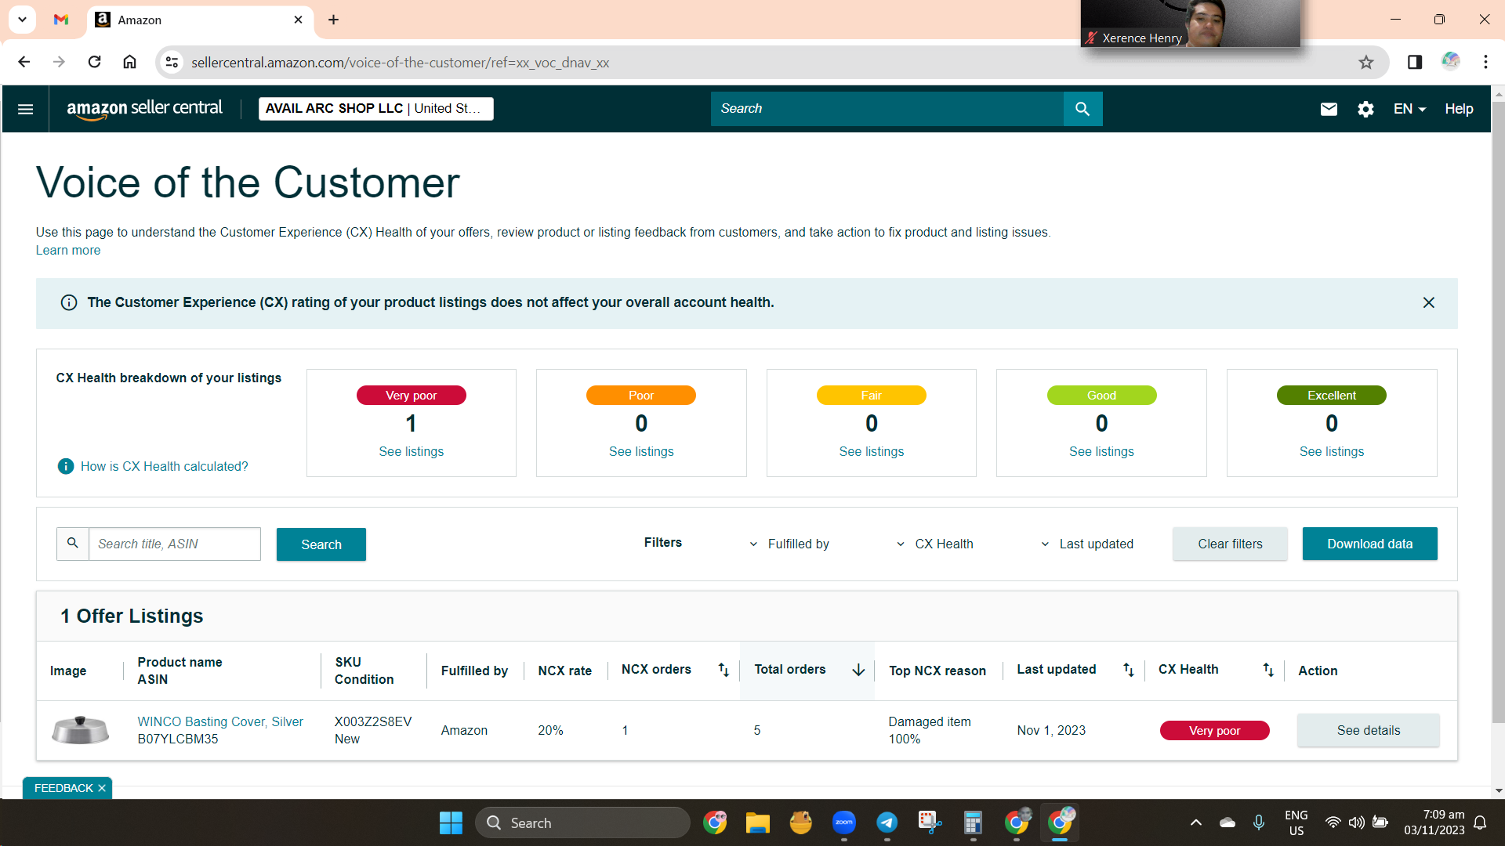Switch to the Gmail tab
Viewport: 1505px width, 846px height.
click(61, 20)
